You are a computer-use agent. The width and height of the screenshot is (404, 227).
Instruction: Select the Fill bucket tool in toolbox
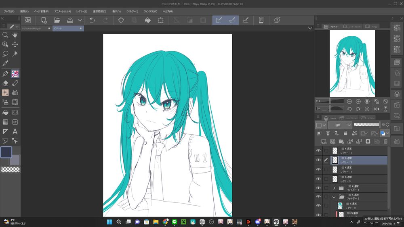5,112
